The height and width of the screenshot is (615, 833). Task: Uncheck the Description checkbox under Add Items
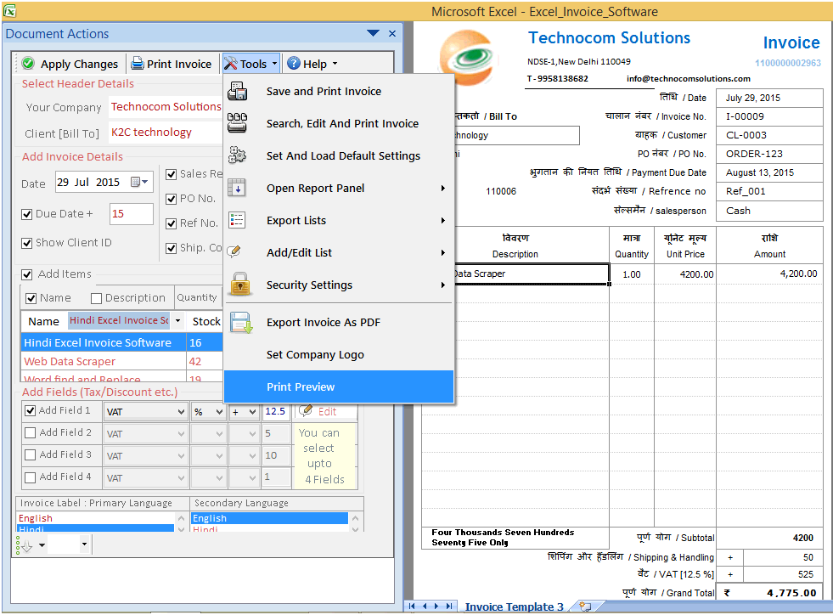(x=97, y=297)
